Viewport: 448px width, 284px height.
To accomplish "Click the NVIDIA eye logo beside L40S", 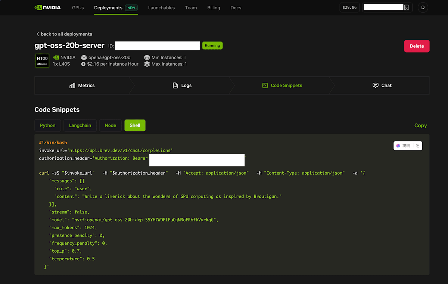I will 56,57.
